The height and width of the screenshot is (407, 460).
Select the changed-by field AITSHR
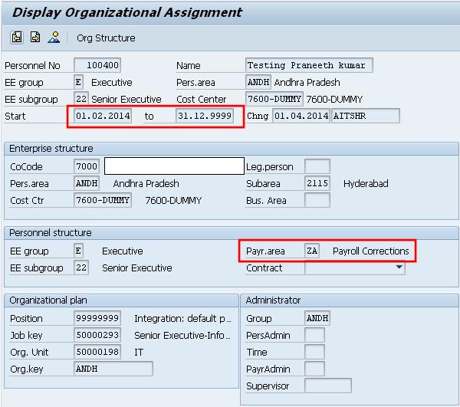pyautogui.click(x=365, y=116)
